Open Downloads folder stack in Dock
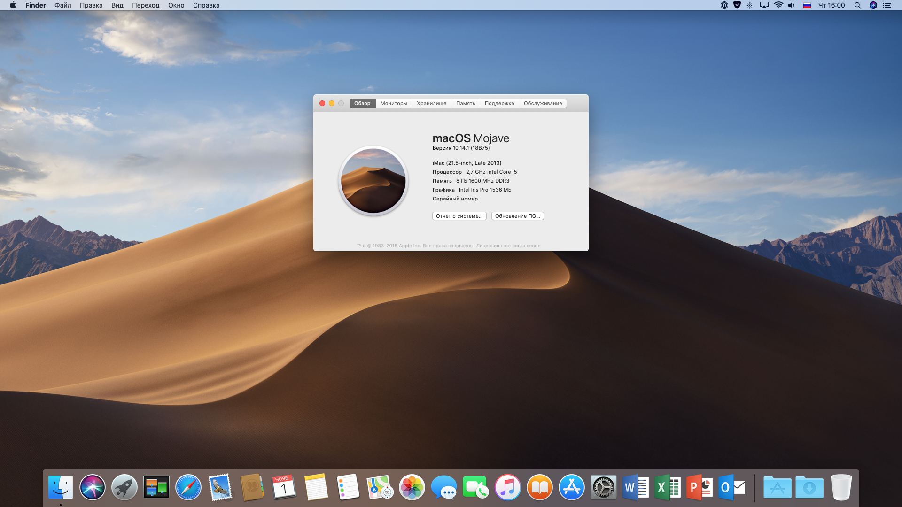Screen dimensions: 902x507 (809, 487)
